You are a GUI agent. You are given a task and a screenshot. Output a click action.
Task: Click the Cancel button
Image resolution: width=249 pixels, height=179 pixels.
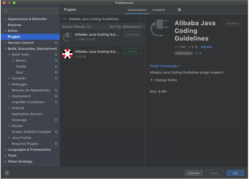coord(194,173)
